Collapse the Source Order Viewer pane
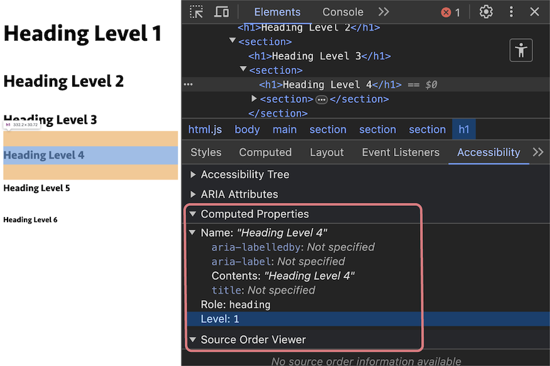The image size is (550, 366). pyautogui.click(x=192, y=340)
